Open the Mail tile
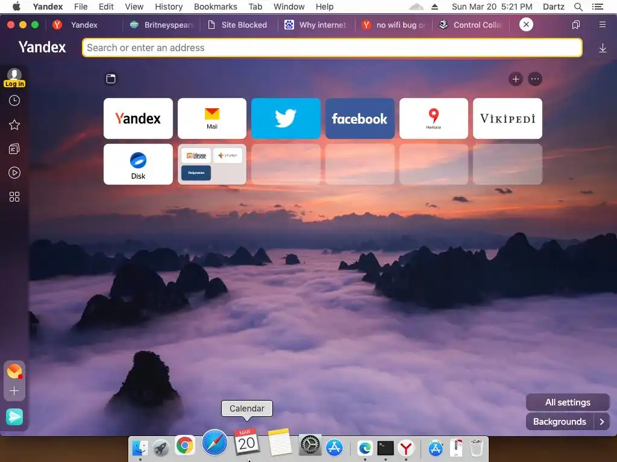The image size is (617, 462). 212,119
